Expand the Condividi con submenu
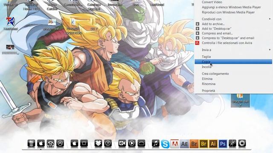 click(x=233, y=19)
